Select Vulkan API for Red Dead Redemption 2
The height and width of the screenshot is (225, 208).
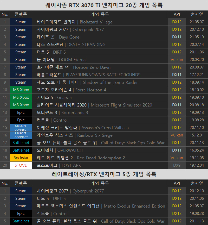177,158
